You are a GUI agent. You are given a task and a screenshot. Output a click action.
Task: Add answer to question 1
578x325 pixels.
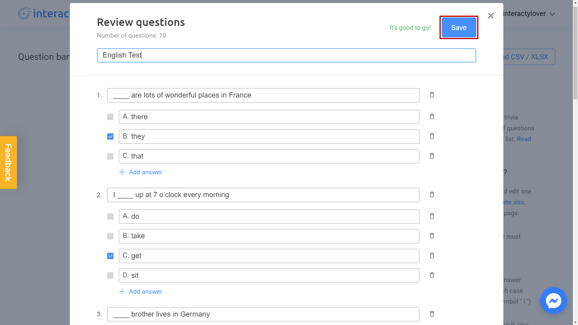[141, 172]
